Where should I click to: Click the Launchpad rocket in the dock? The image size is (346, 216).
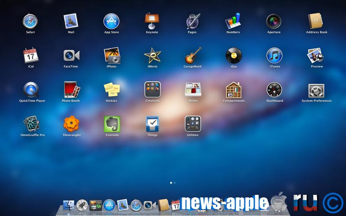point(82,205)
